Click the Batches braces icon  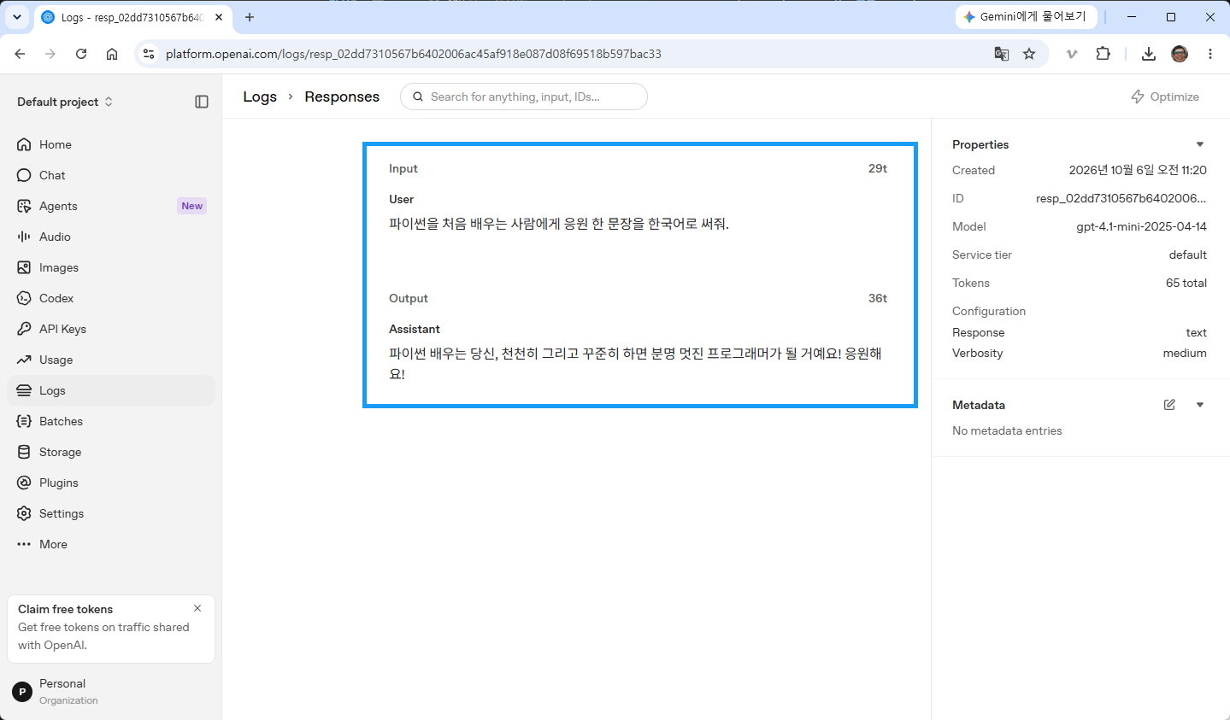(x=24, y=421)
